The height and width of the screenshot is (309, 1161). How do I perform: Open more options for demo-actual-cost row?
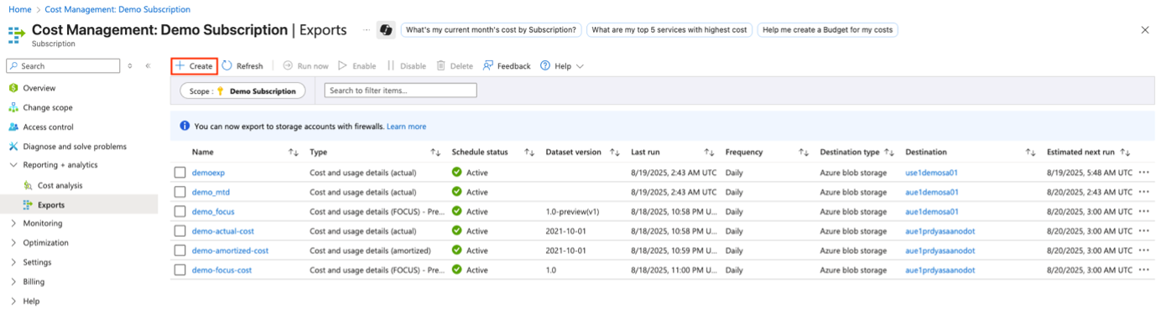point(1144,231)
